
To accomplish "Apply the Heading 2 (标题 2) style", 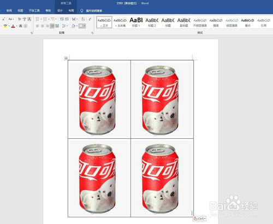I will pyautogui.click(x=152, y=22).
